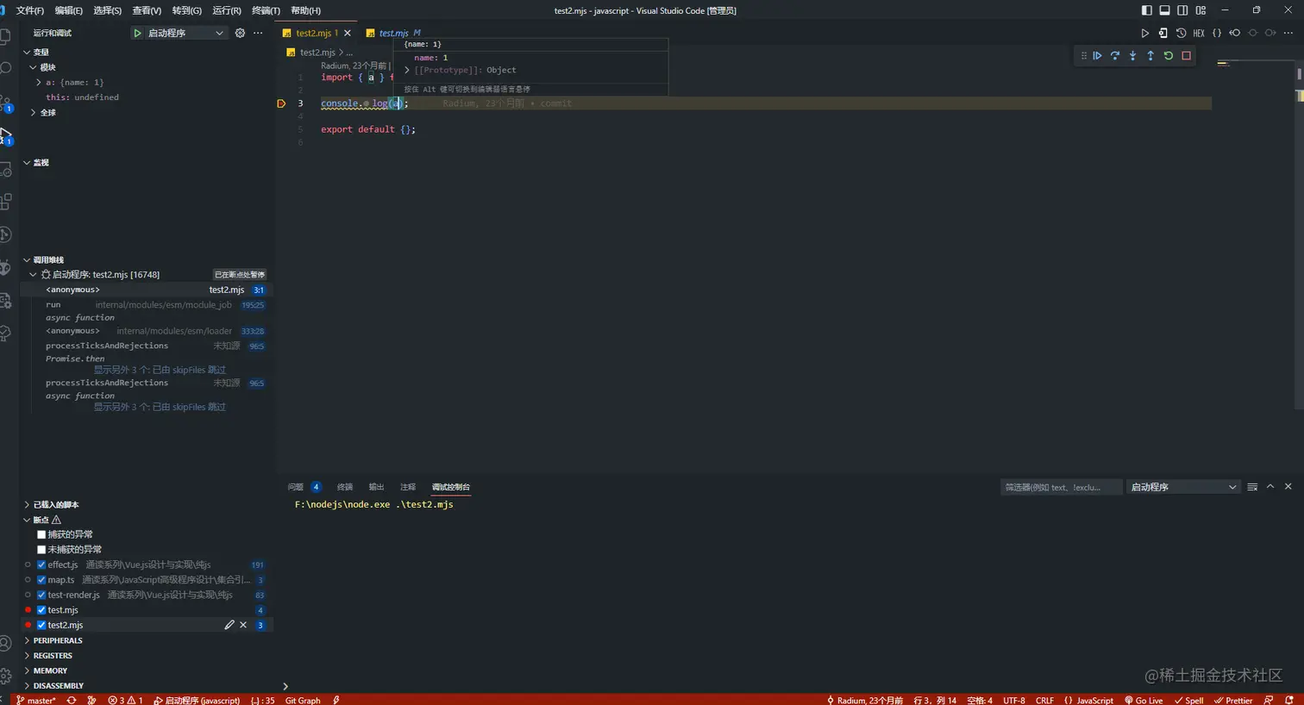1304x705 pixels.
Task: Click Prettier in status bar
Action: tap(1233, 700)
